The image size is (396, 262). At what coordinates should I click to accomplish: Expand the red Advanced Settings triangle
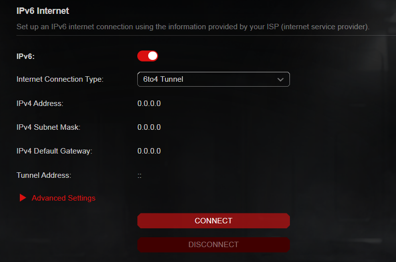(x=22, y=198)
